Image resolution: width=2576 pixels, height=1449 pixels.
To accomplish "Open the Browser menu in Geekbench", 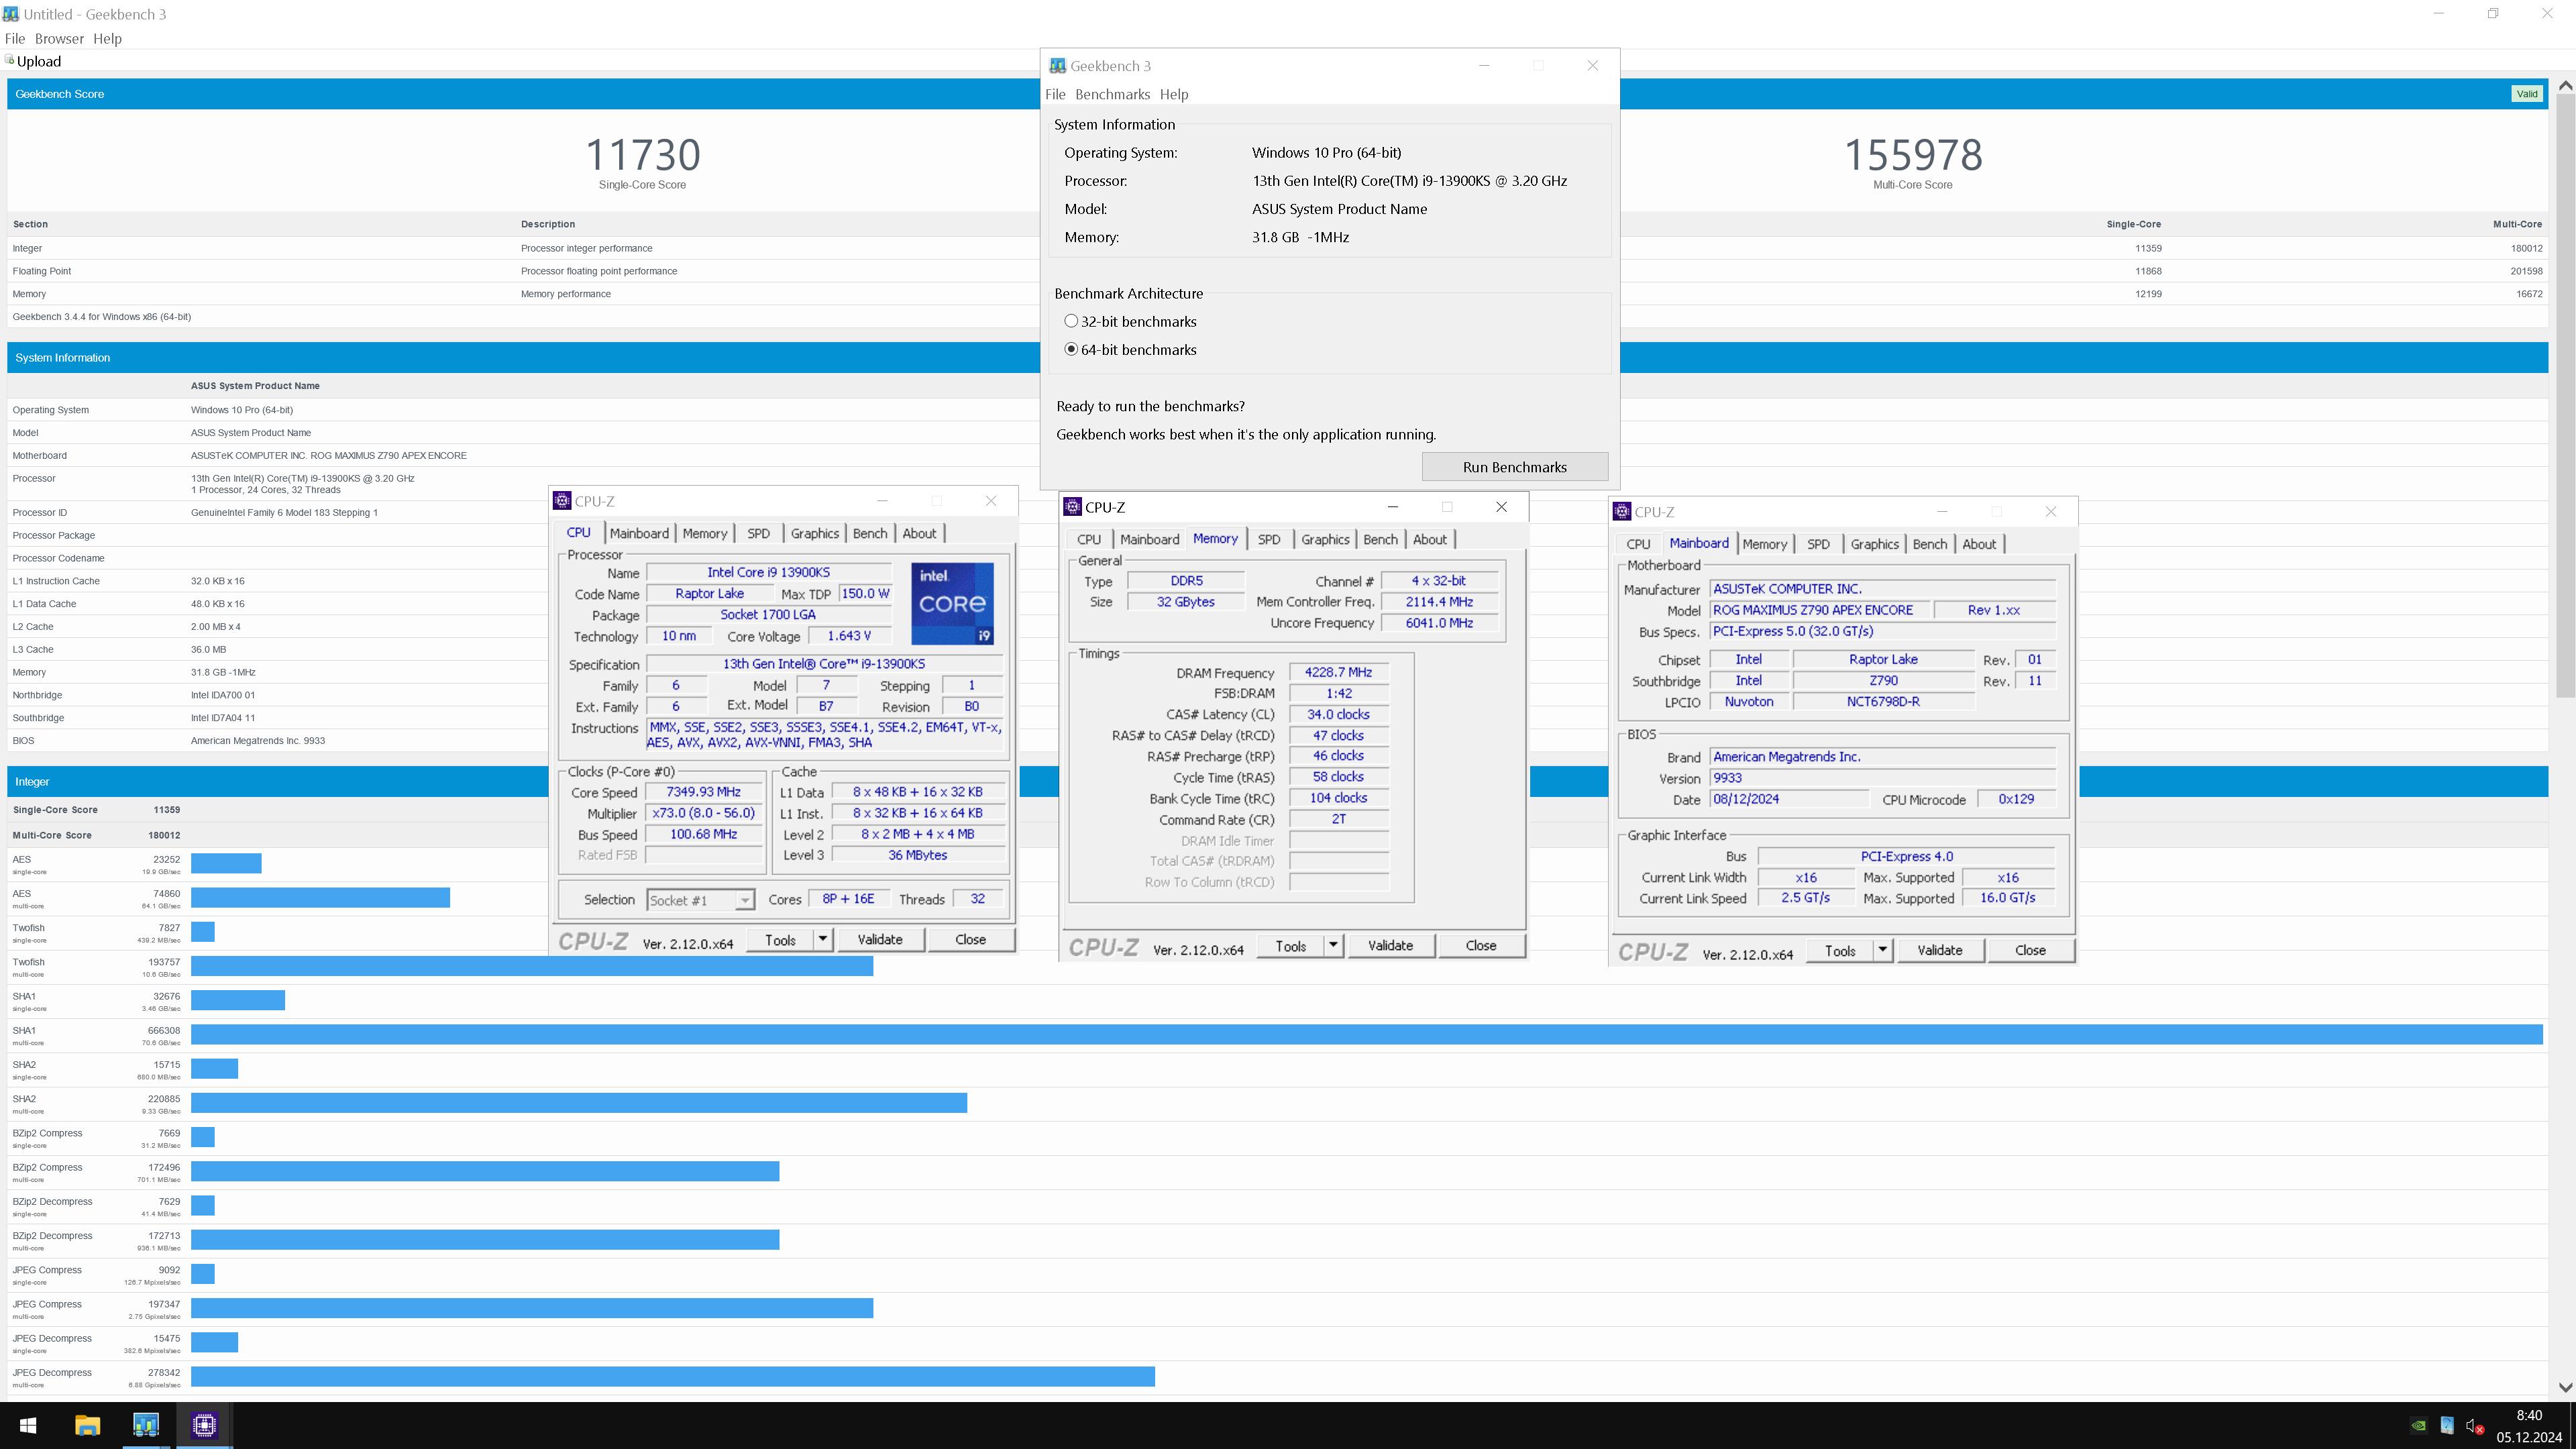I will 59,38.
